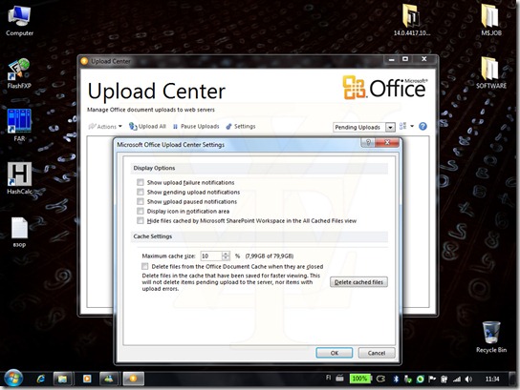Screen dimensions: 520x390
Task: Select the 14.0.4417.10 folder on desktop
Action: point(412,19)
